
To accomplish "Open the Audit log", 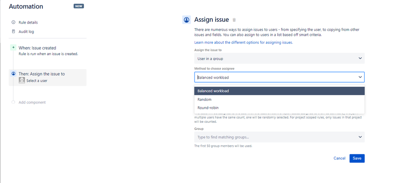I will [x=26, y=31].
